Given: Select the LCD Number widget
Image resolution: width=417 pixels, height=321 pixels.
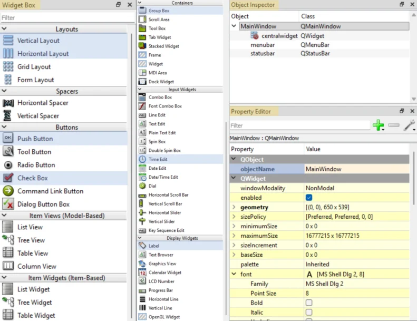Looking at the screenshot, I should pyautogui.click(x=161, y=281).
